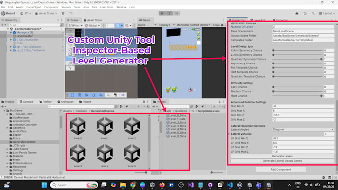338x190 pixels.
Task: Switch to the Scene tab
Action: (x=73, y=20)
